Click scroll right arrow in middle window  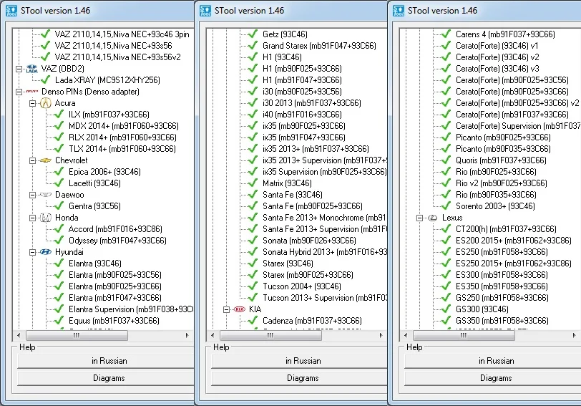381,335
